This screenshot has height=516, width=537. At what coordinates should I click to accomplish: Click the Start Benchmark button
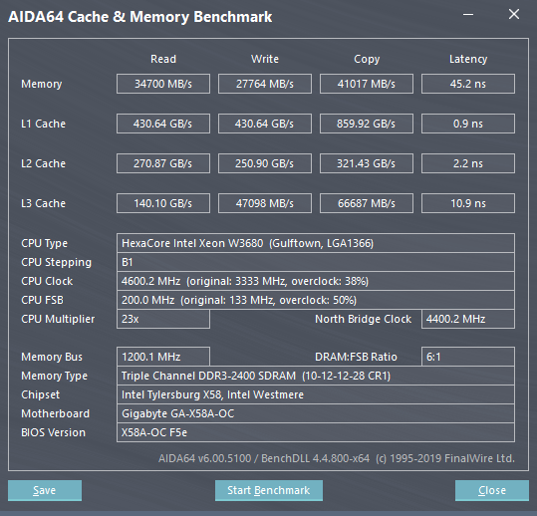(x=269, y=490)
